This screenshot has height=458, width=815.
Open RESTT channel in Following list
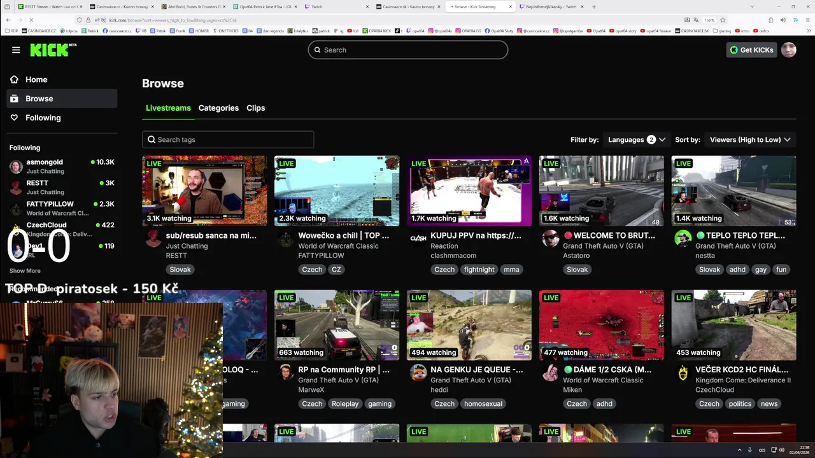coord(62,187)
